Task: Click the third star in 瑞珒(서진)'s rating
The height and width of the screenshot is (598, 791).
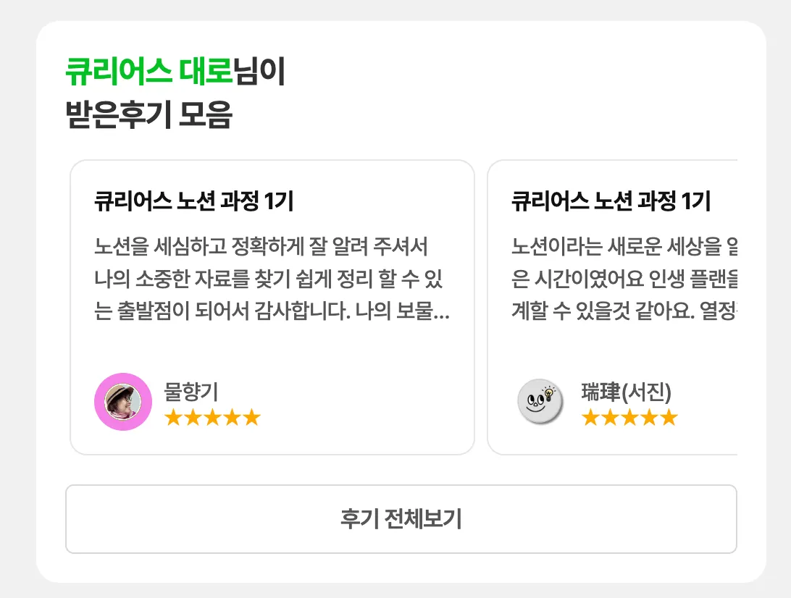Action: (629, 418)
